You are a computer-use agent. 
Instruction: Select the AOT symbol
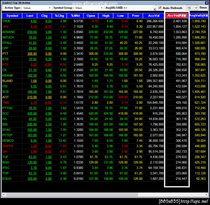click(6, 97)
